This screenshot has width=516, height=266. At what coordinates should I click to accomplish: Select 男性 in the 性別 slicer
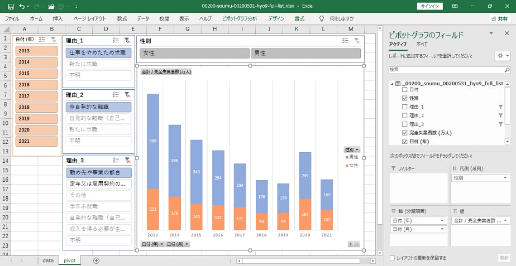[305, 54]
